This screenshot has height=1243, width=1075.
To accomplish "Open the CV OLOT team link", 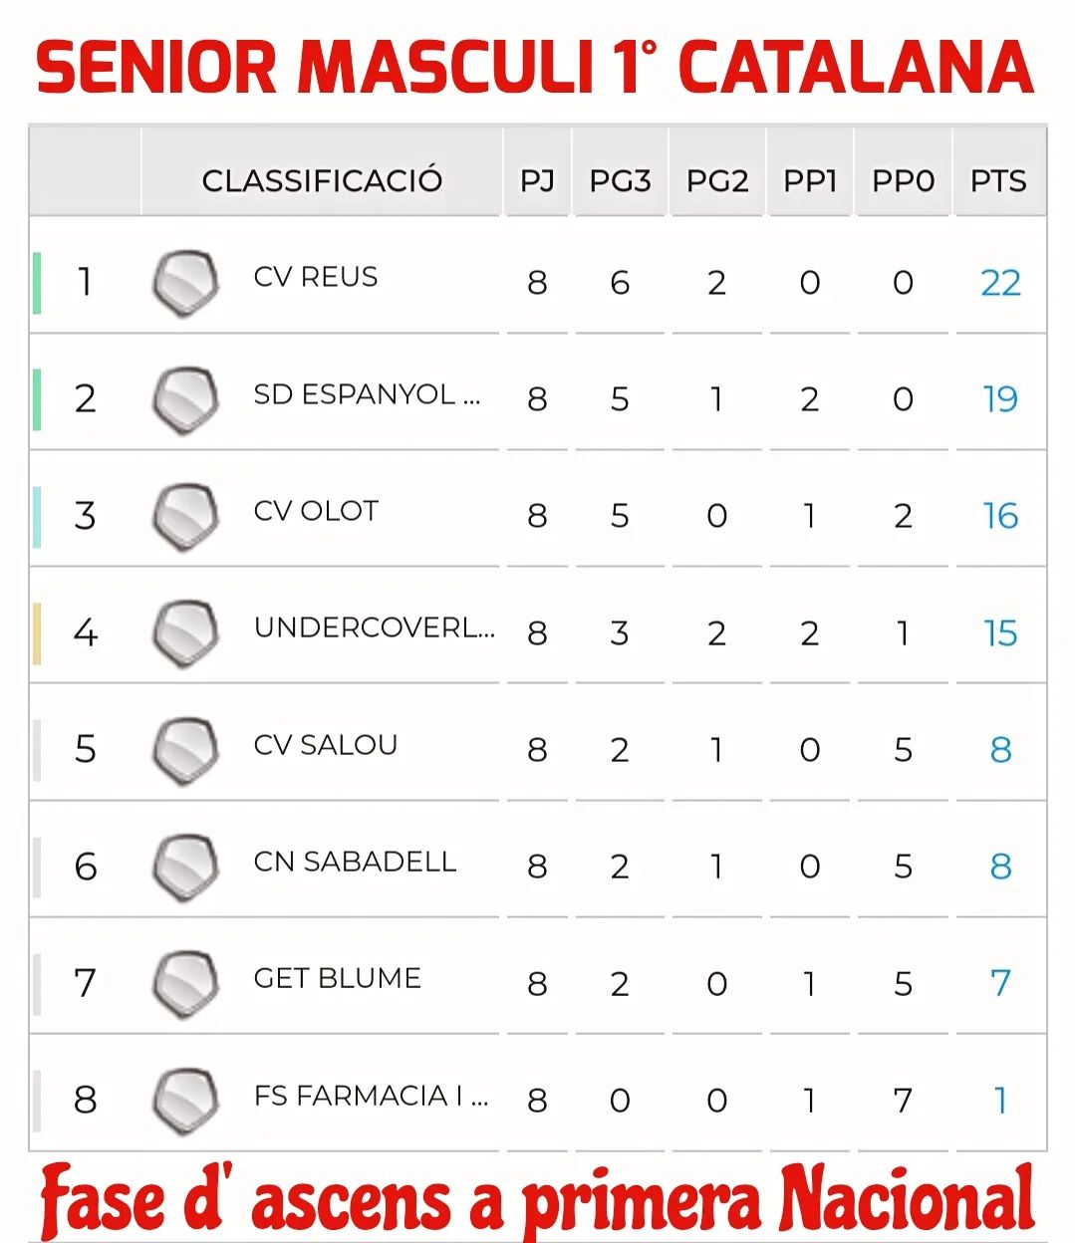I will click(x=316, y=511).
